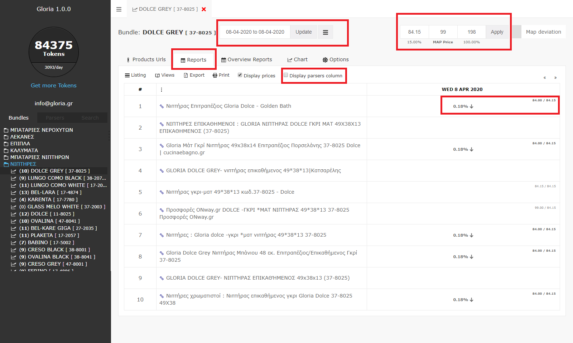Viewport: 573px width, 343px height.
Task: Click the Update button
Action: tap(303, 32)
